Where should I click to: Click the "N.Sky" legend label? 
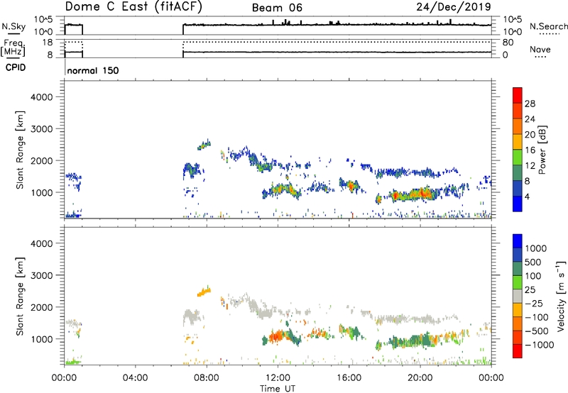click(x=13, y=26)
